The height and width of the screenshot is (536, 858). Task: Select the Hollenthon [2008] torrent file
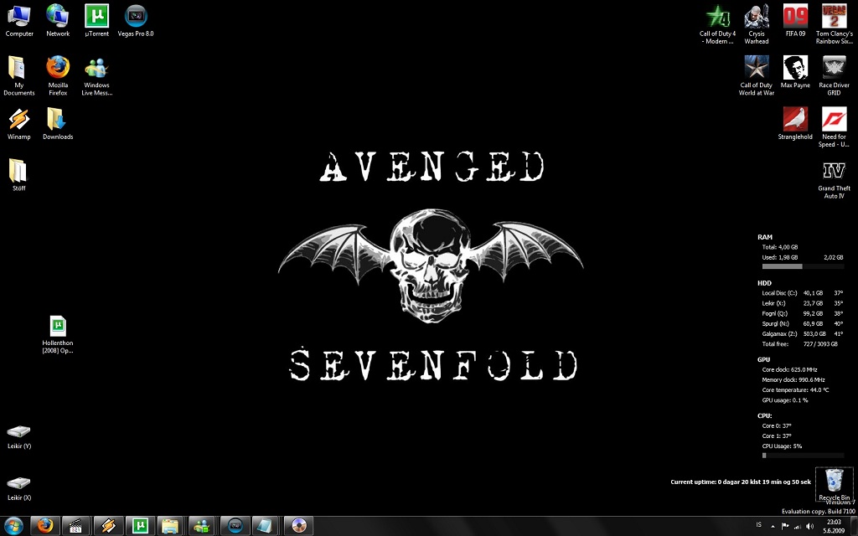tap(58, 335)
